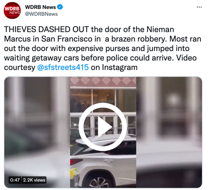Viewport: 210px width, 190px height.
Task: Open the WDRB News display name link
Action: point(40,7)
